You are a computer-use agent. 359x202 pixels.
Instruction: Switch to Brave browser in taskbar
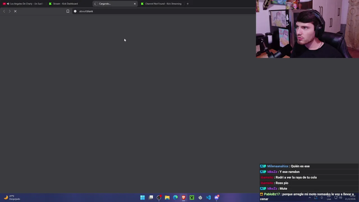184,198
